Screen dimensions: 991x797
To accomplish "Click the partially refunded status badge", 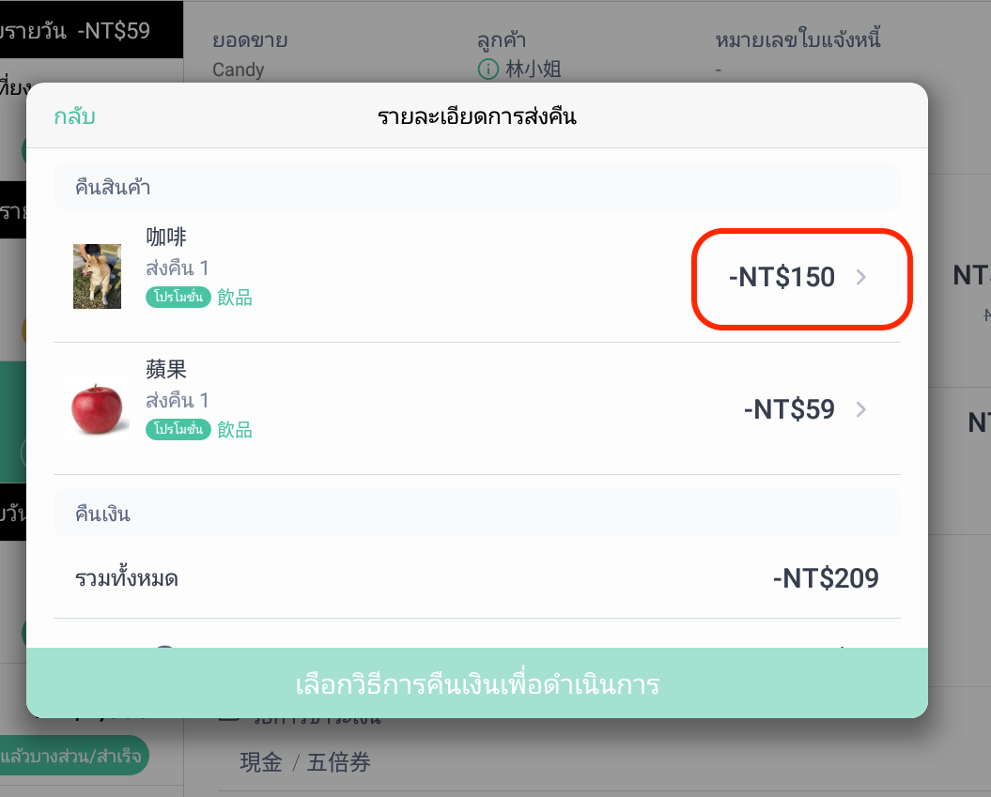I will 74,756.
